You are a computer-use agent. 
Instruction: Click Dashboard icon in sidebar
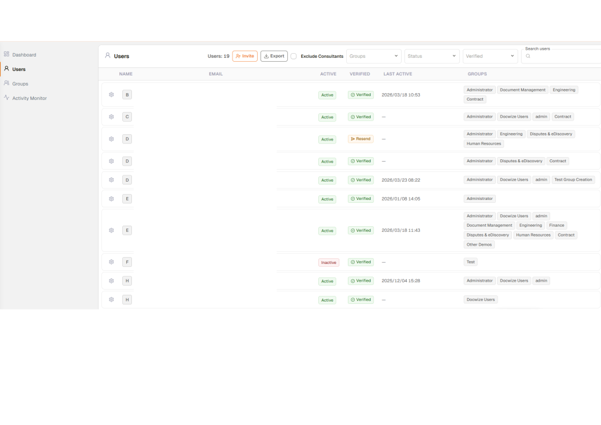click(x=7, y=55)
